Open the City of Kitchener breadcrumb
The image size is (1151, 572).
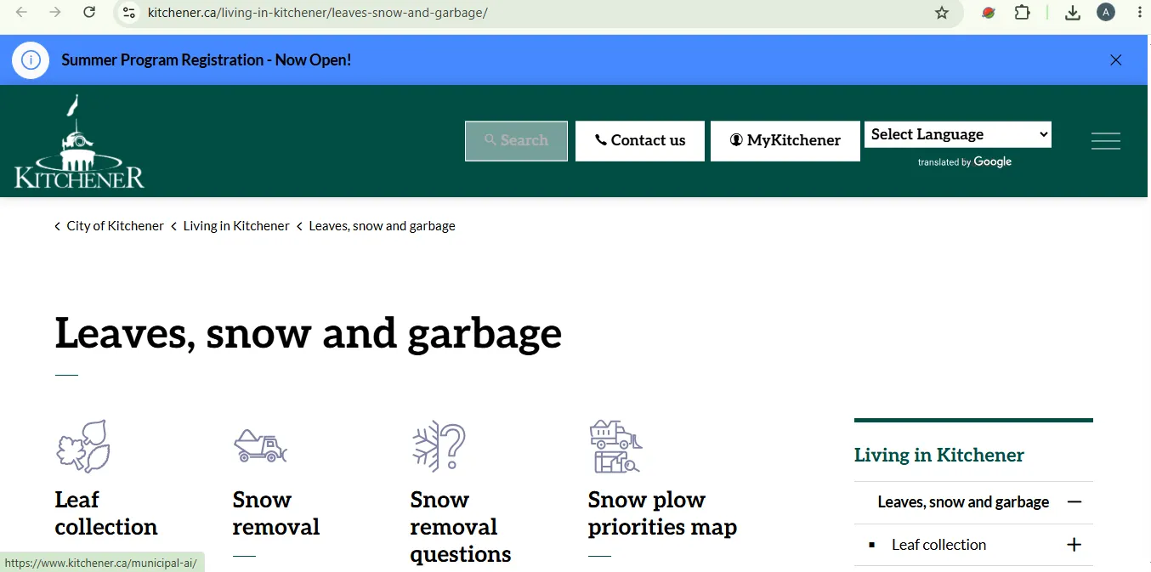click(x=115, y=226)
